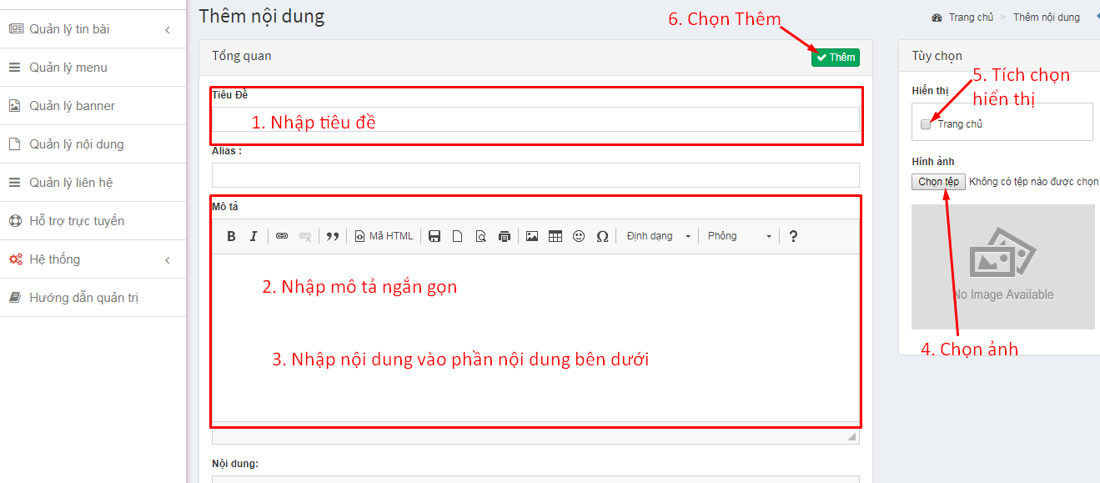Expand chevron beside Quản lý tin bài

point(168,30)
